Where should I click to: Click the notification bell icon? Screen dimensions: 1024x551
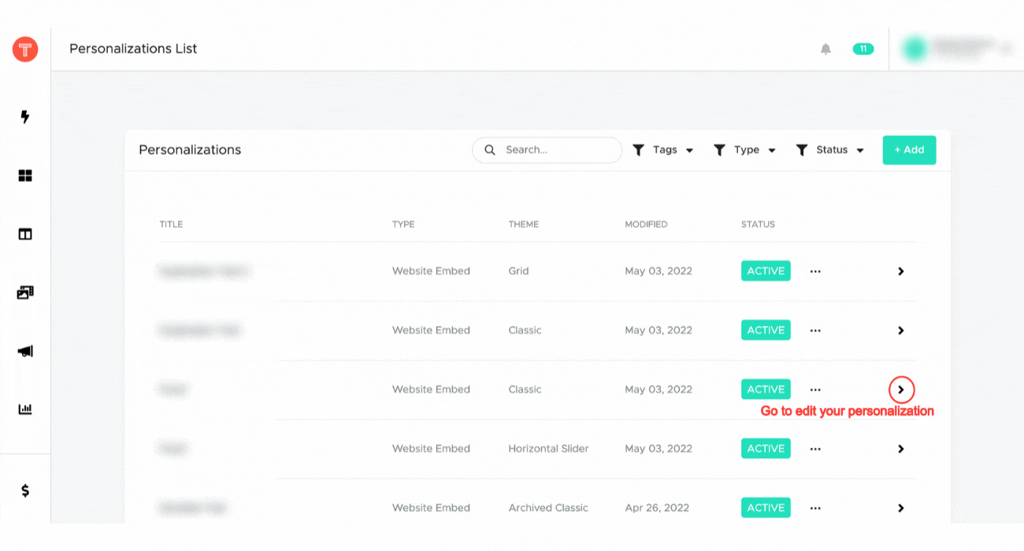(826, 49)
